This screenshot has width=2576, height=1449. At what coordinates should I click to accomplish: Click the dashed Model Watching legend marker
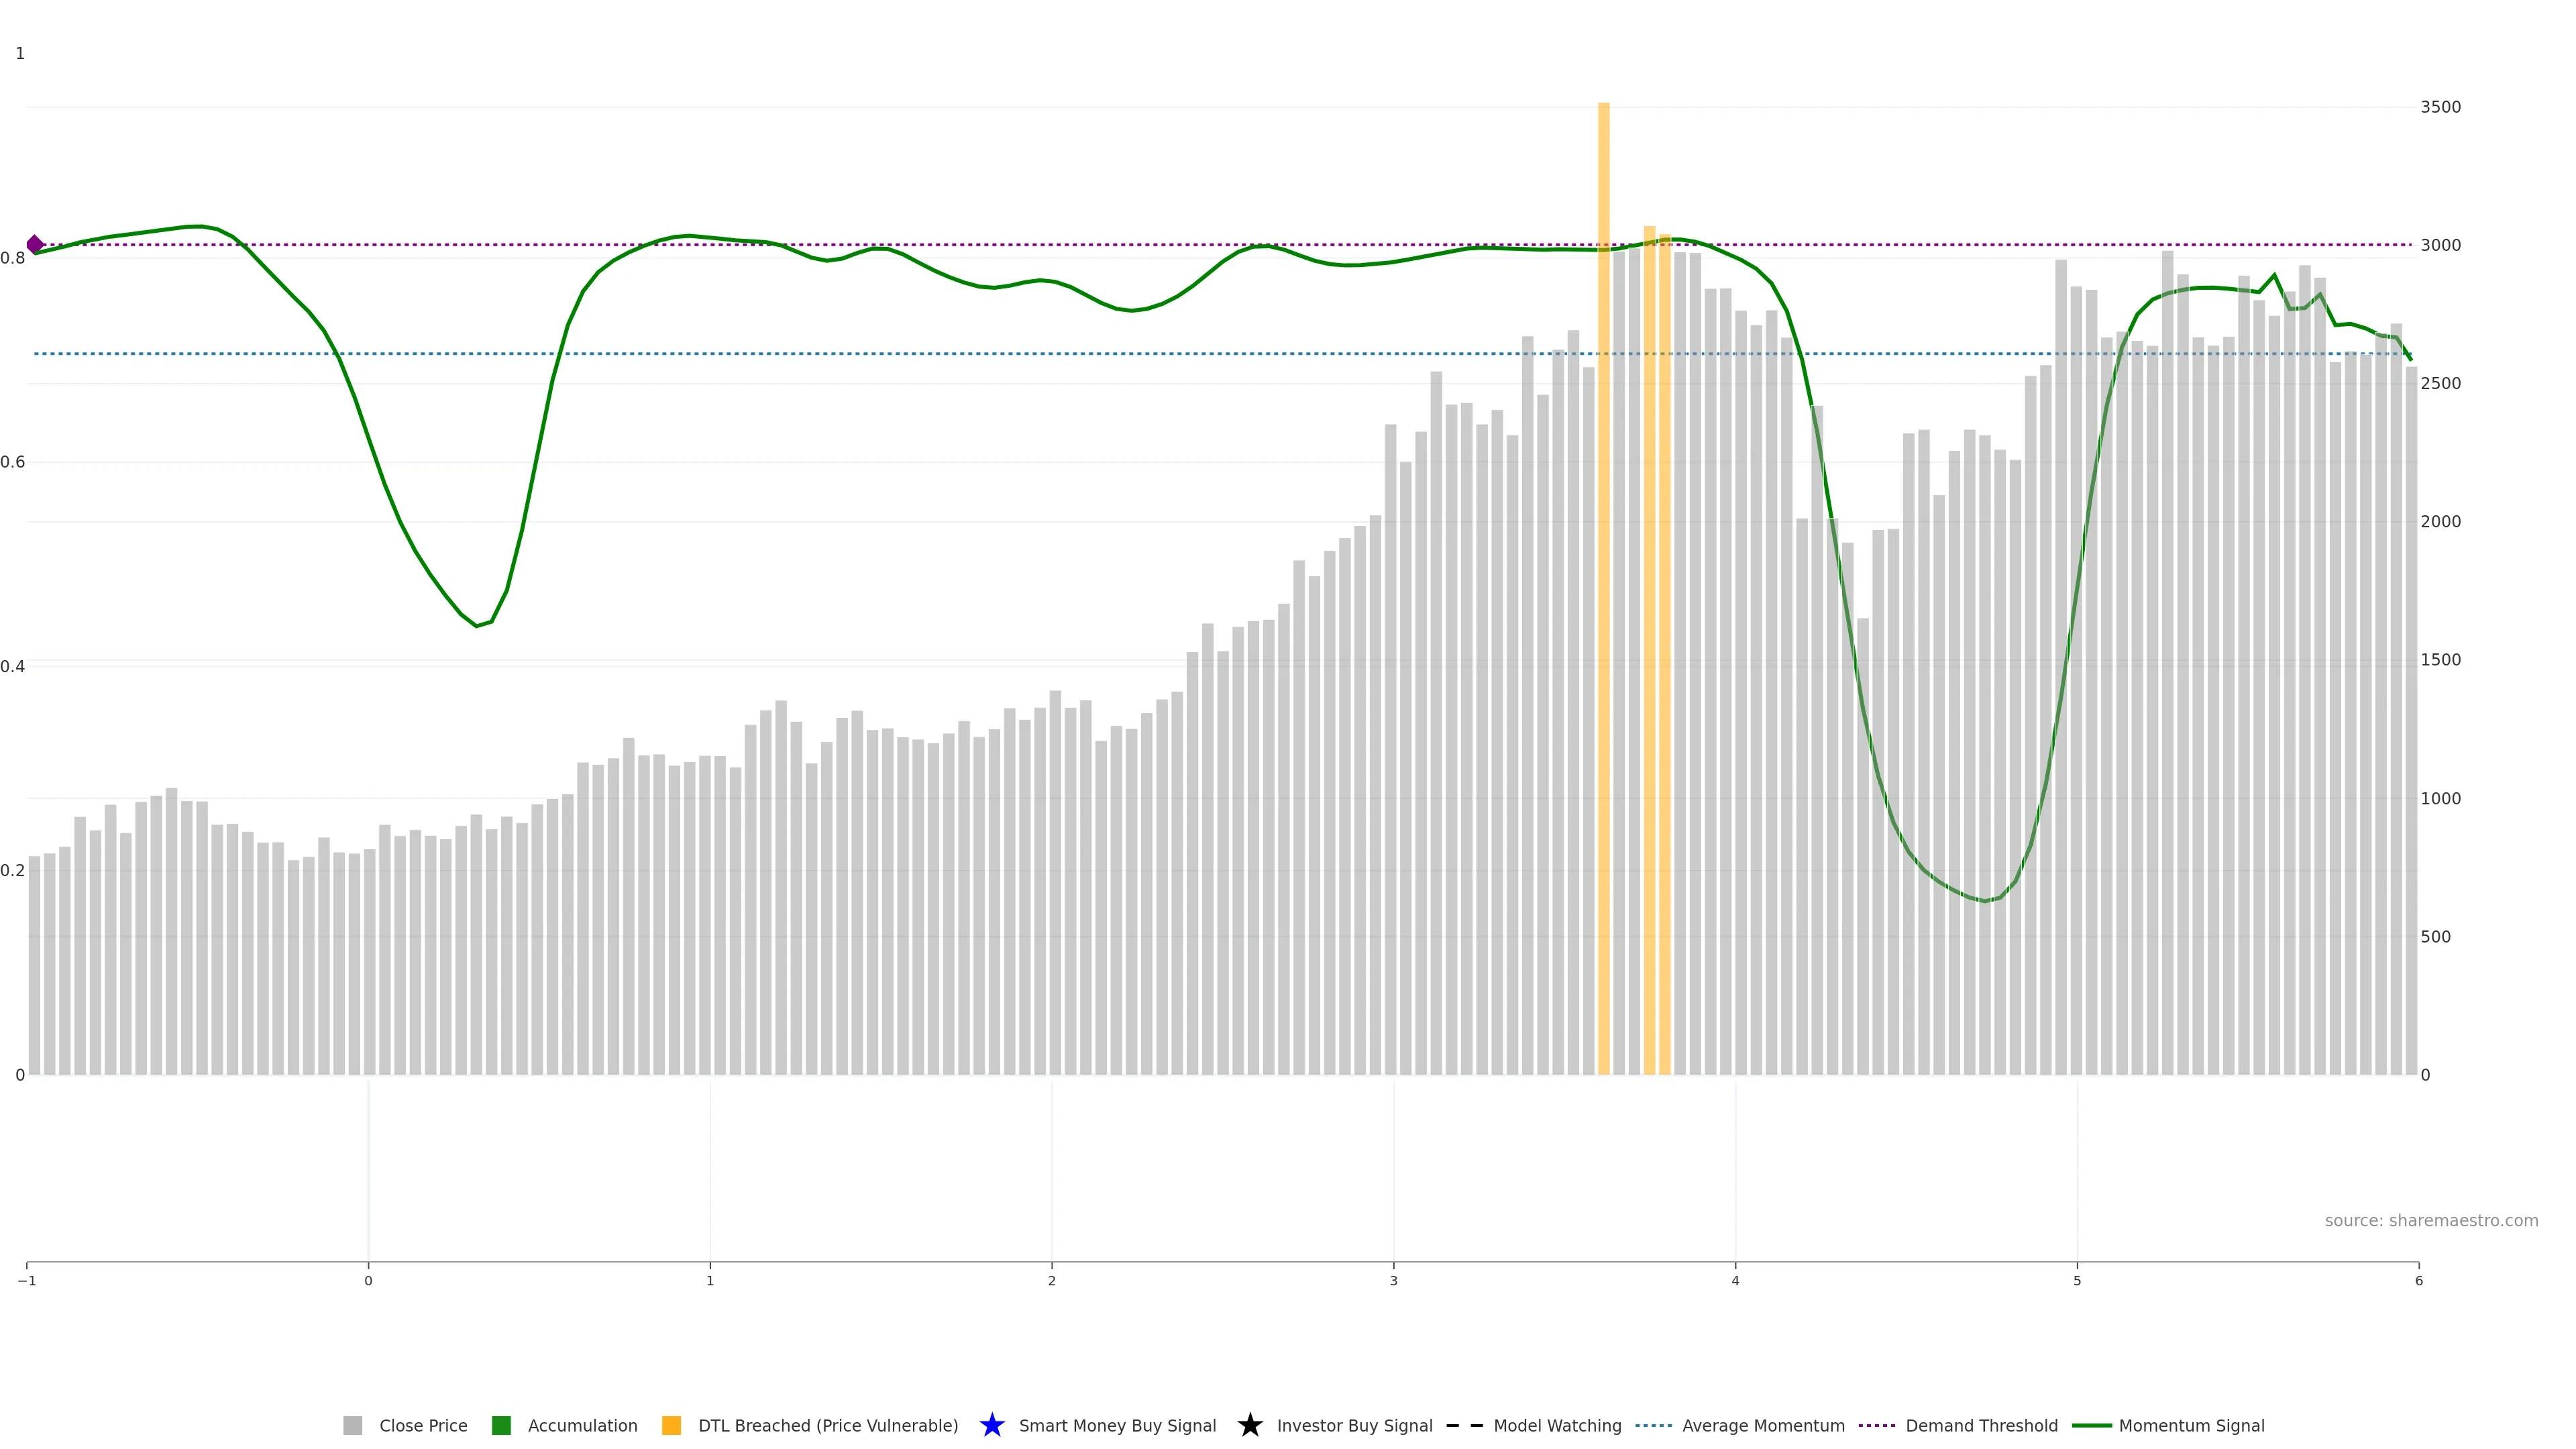click(1464, 1425)
